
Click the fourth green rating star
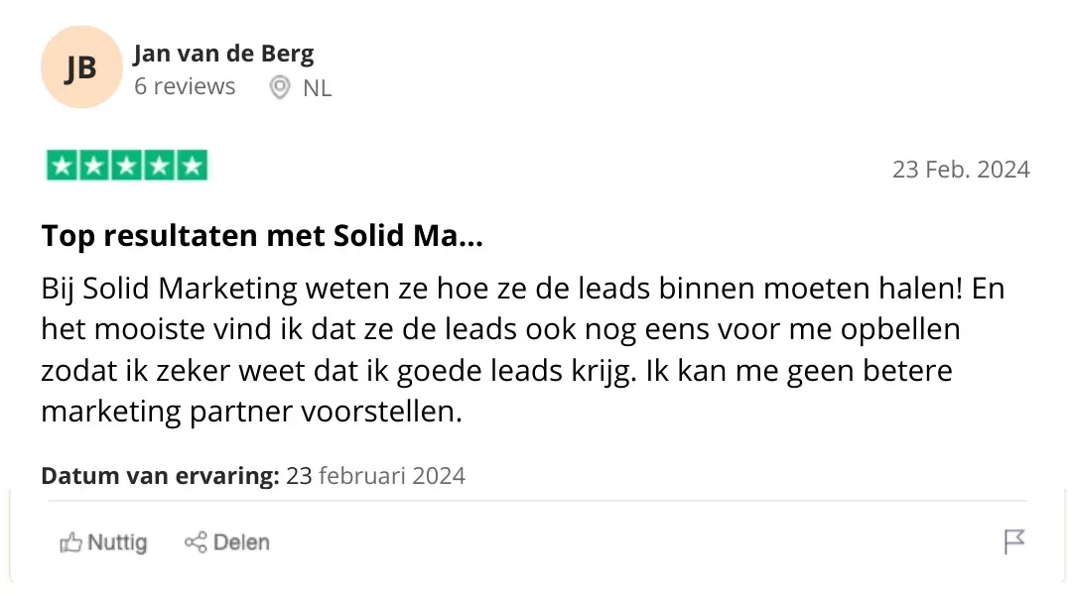[x=159, y=166]
